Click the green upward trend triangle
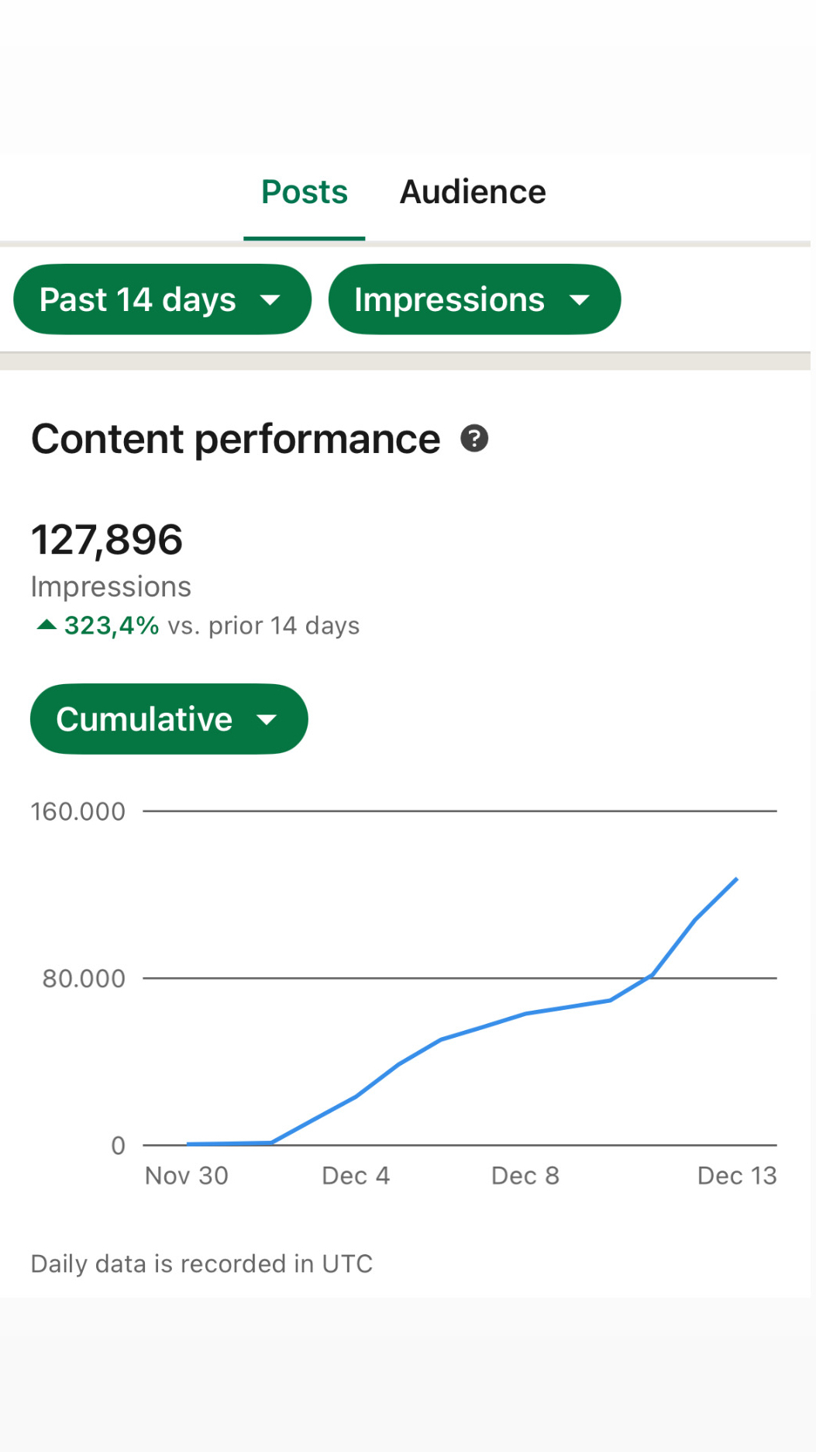 46,625
